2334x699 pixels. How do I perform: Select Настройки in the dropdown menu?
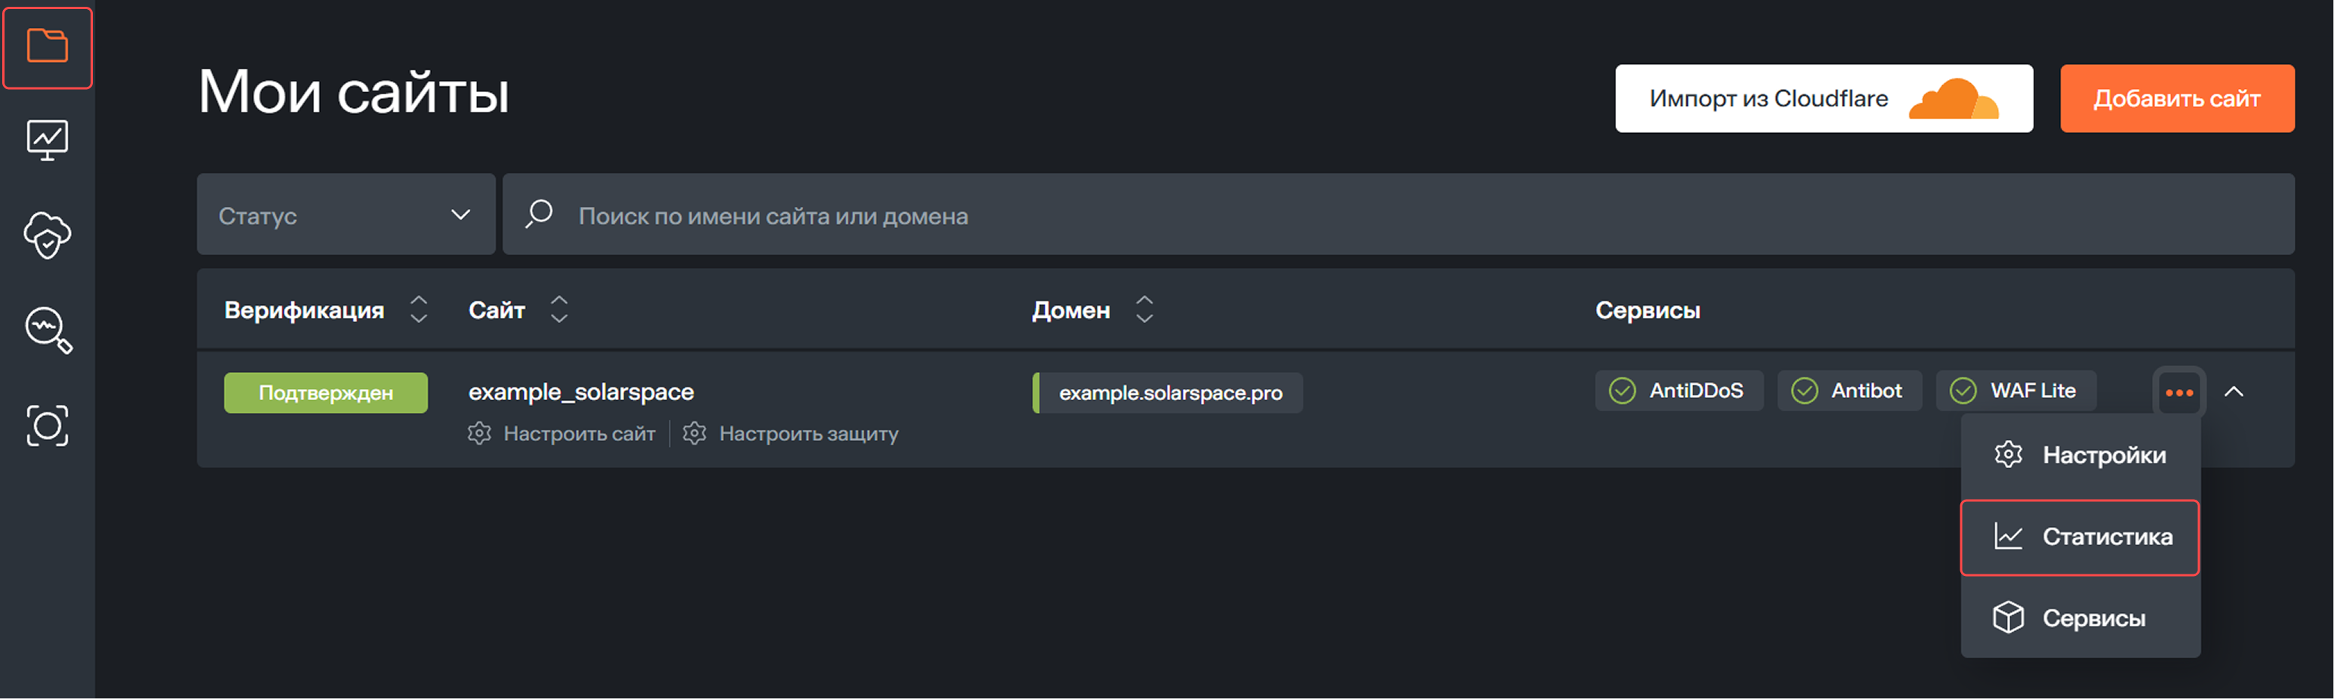click(2080, 455)
